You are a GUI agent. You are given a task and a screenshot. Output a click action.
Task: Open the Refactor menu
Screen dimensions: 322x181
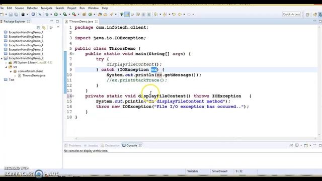click(x=32, y=8)
